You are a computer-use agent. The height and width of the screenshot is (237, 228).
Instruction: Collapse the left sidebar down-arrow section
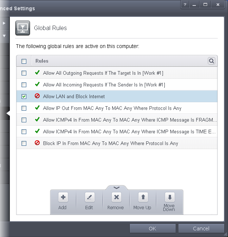click(4, 36)
